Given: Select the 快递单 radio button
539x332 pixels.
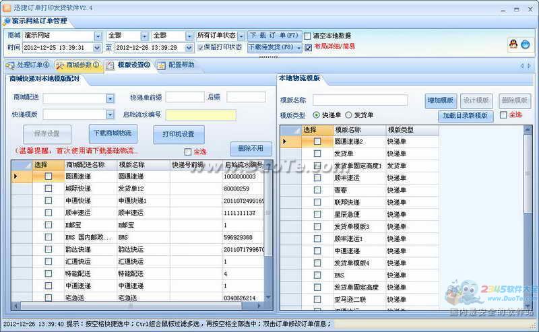Looking at the screenshot, I should coord(316,114).
